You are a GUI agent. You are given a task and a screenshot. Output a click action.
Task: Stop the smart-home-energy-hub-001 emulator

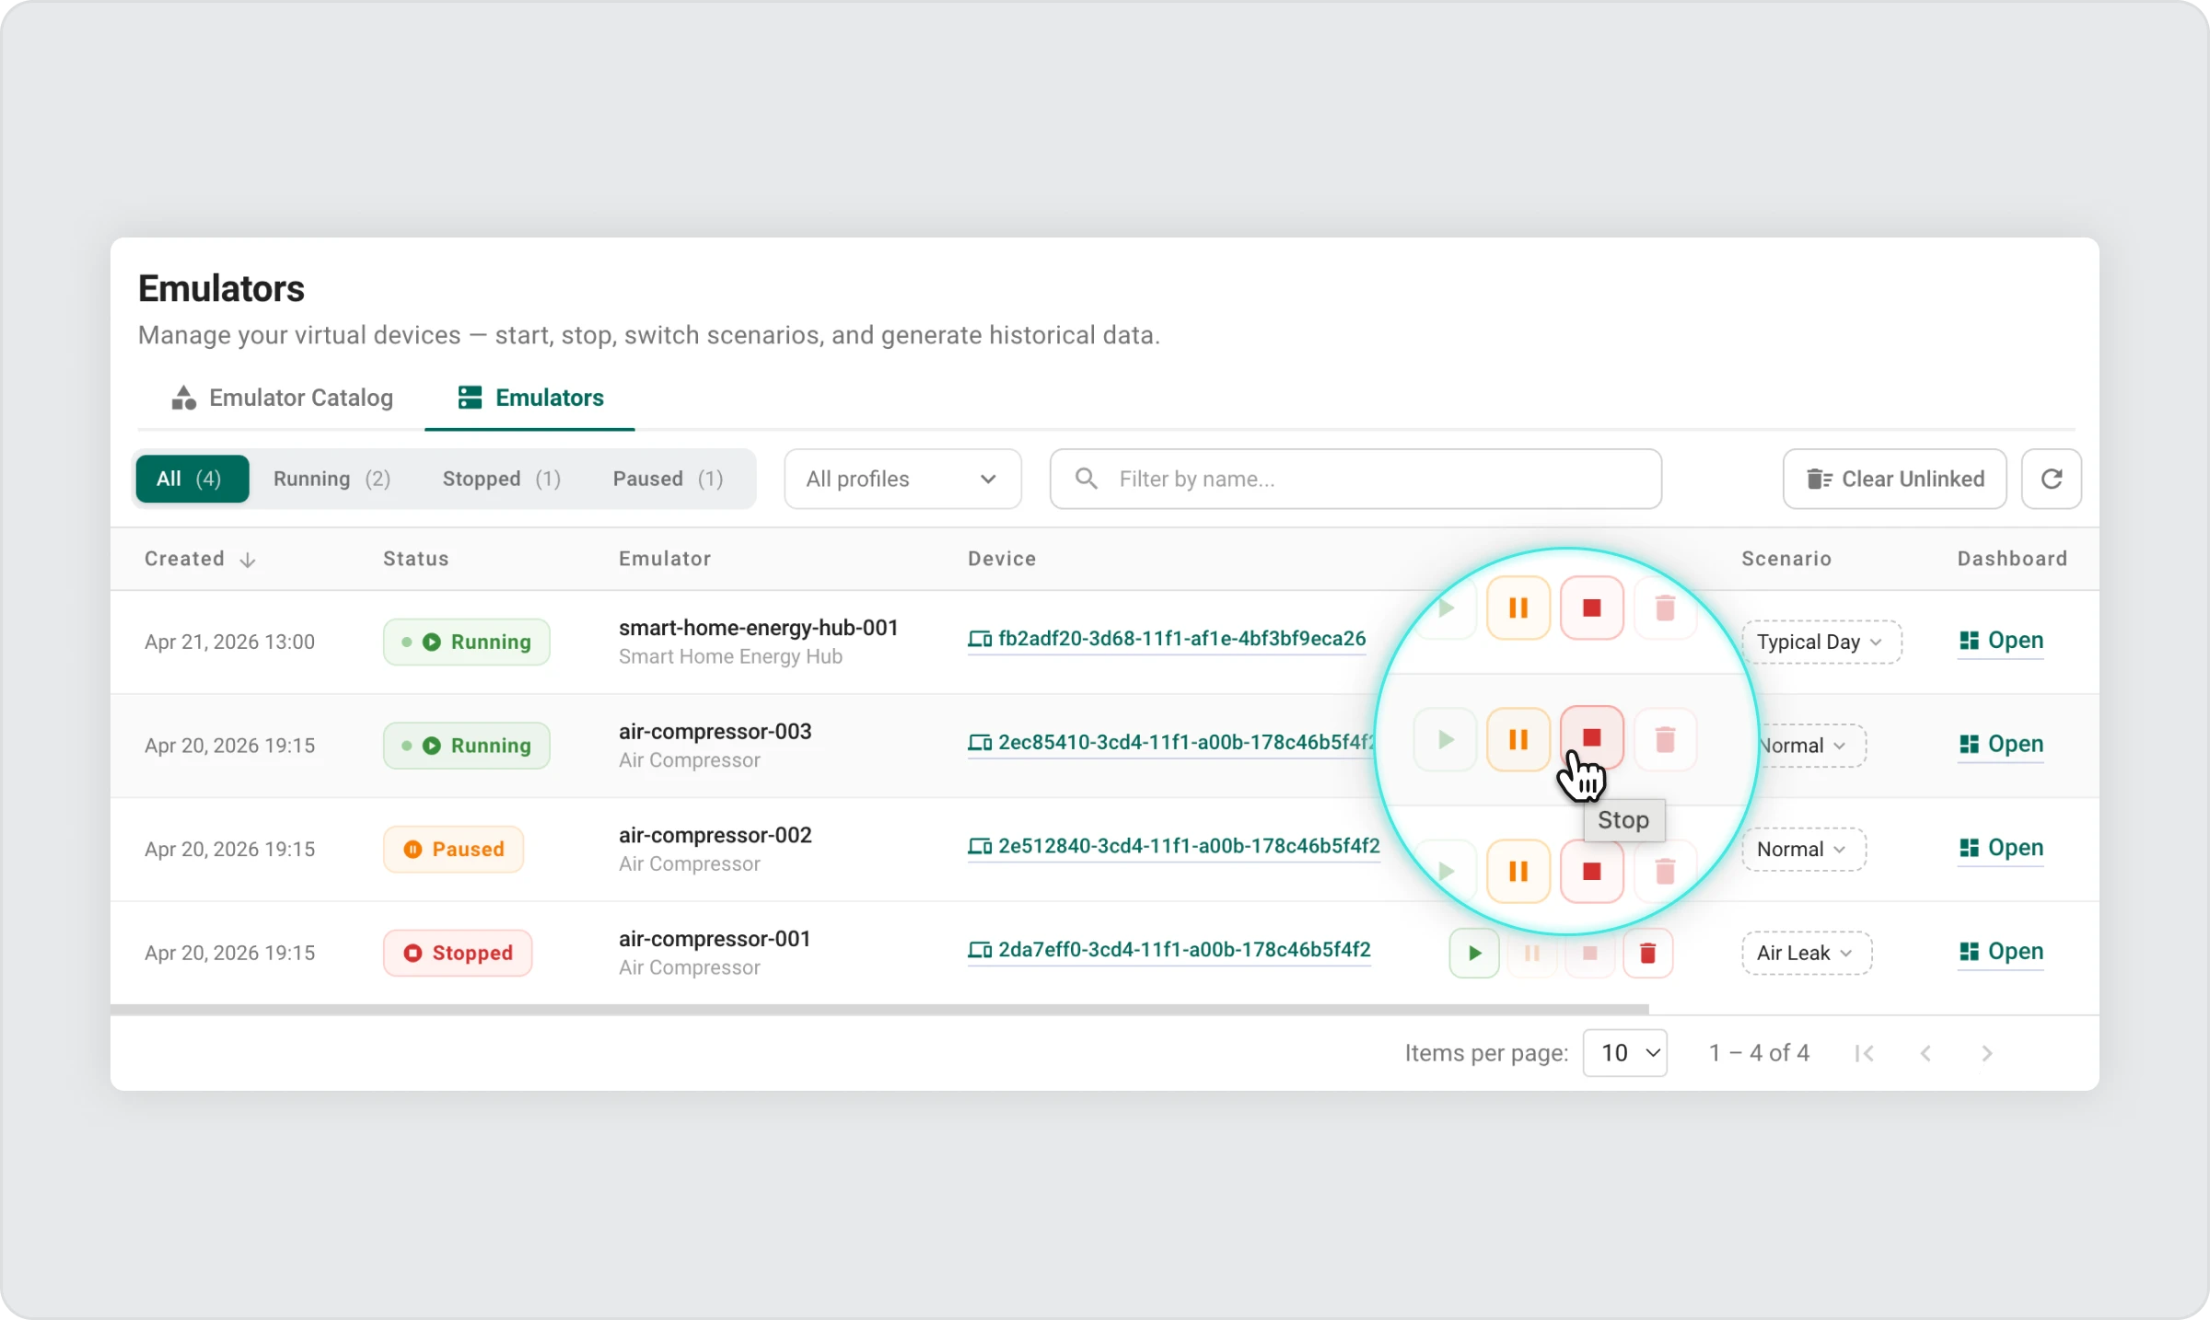(x=1591, y=608)
